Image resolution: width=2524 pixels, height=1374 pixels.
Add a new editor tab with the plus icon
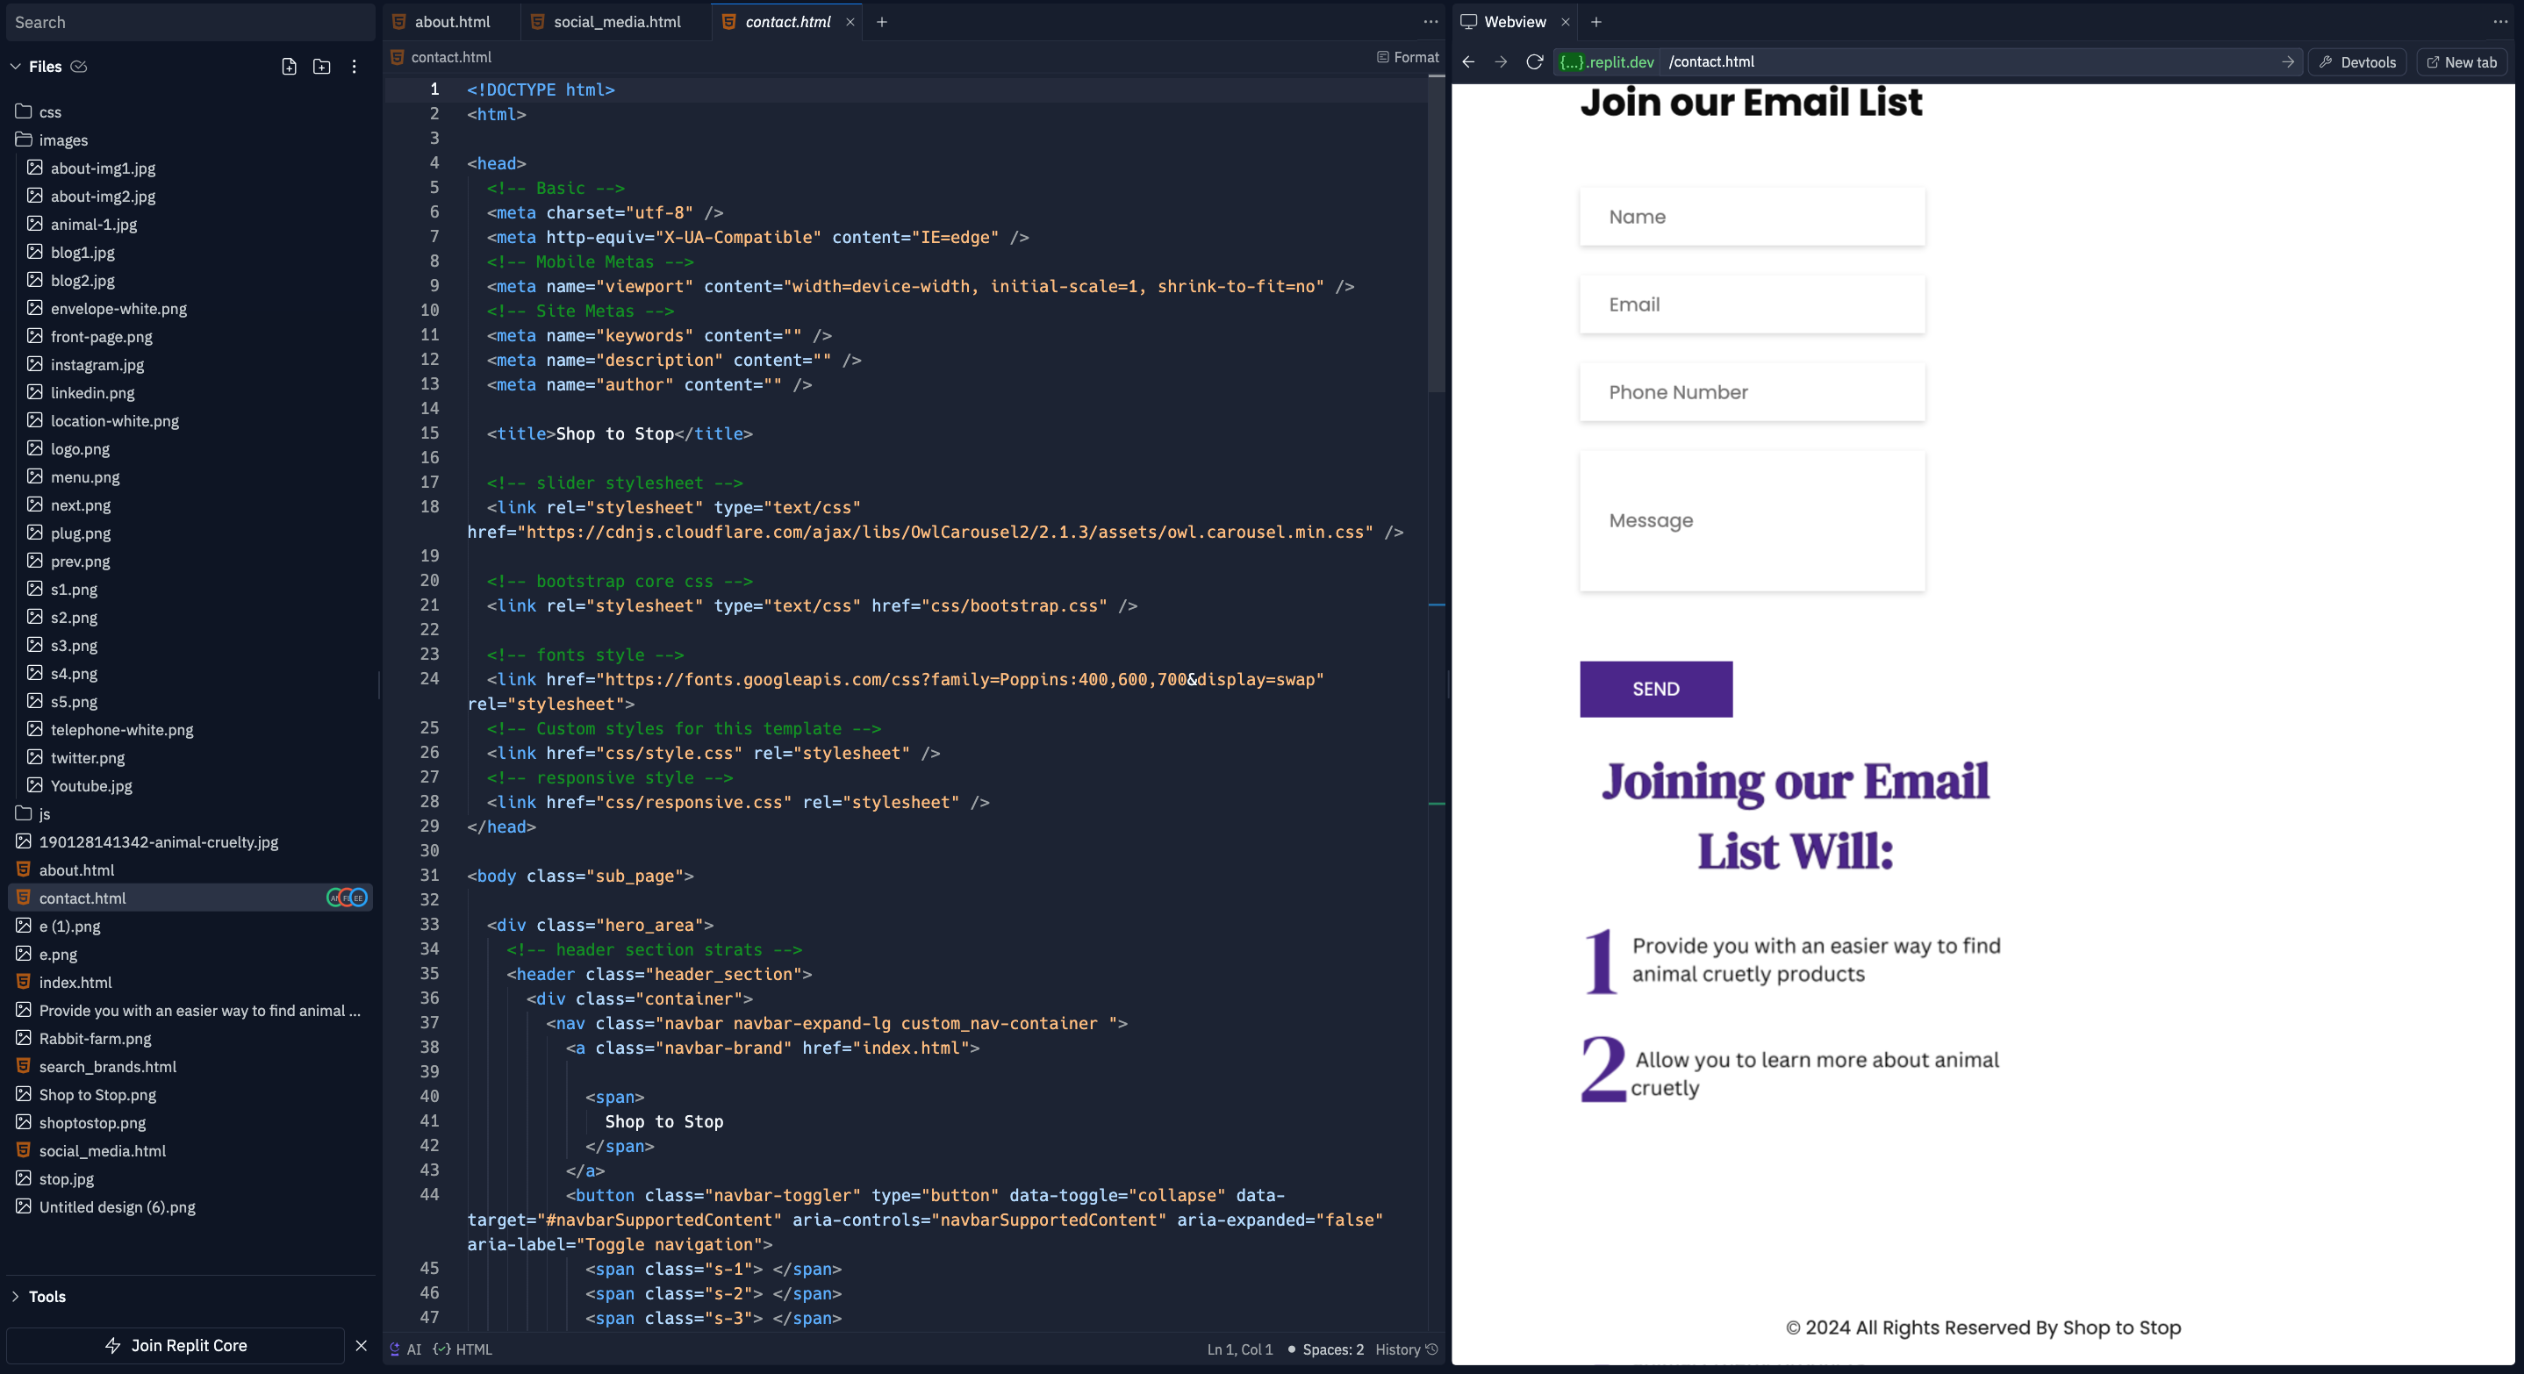click(881, 22)
